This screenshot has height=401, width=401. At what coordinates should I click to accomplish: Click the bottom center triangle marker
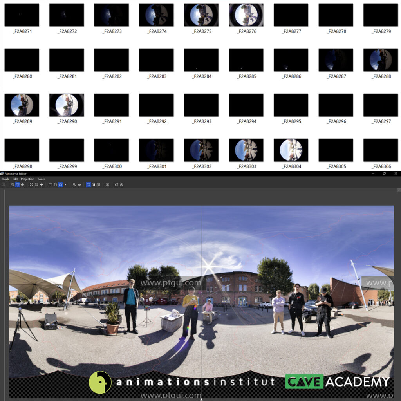[201, 399]
